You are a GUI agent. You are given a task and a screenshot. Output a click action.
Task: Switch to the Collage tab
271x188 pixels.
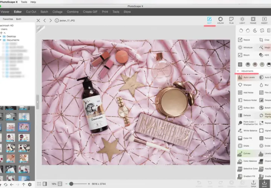click(x=57, y=12)
